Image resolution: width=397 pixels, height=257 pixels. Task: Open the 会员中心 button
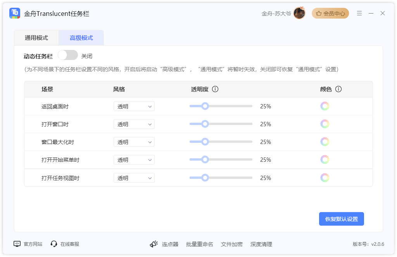[330, 14]
